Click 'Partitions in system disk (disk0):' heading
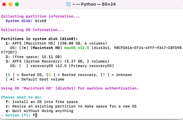This screenshot has height=120, width=183. (40, 39)
